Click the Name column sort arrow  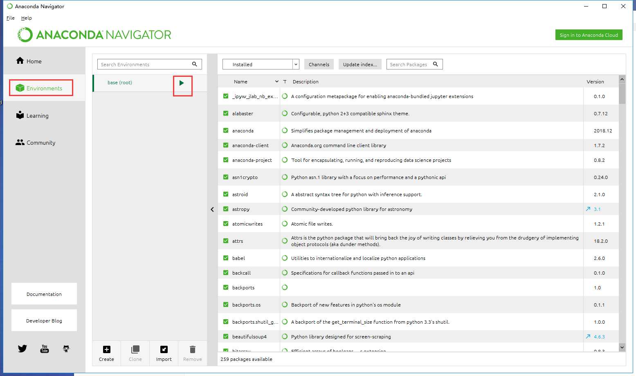(x=277, y=82)
